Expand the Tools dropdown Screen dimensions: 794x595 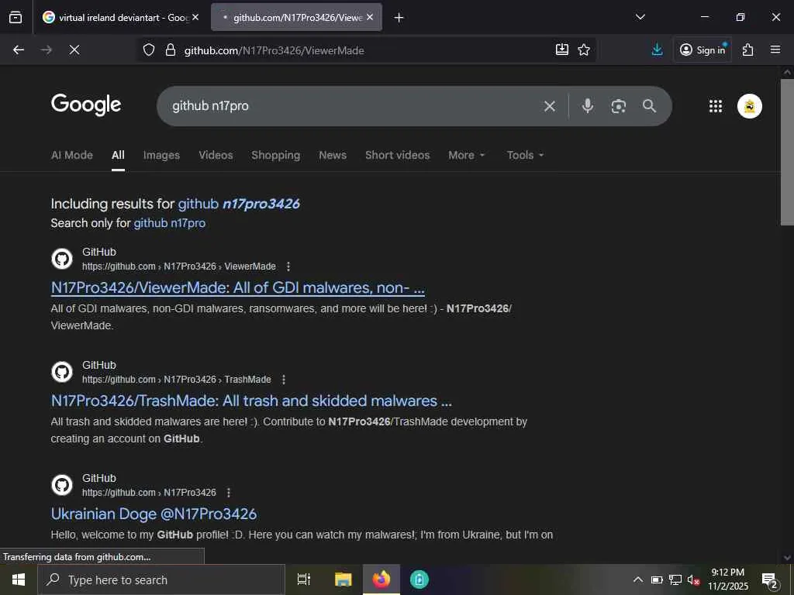(x=525, y=155)
